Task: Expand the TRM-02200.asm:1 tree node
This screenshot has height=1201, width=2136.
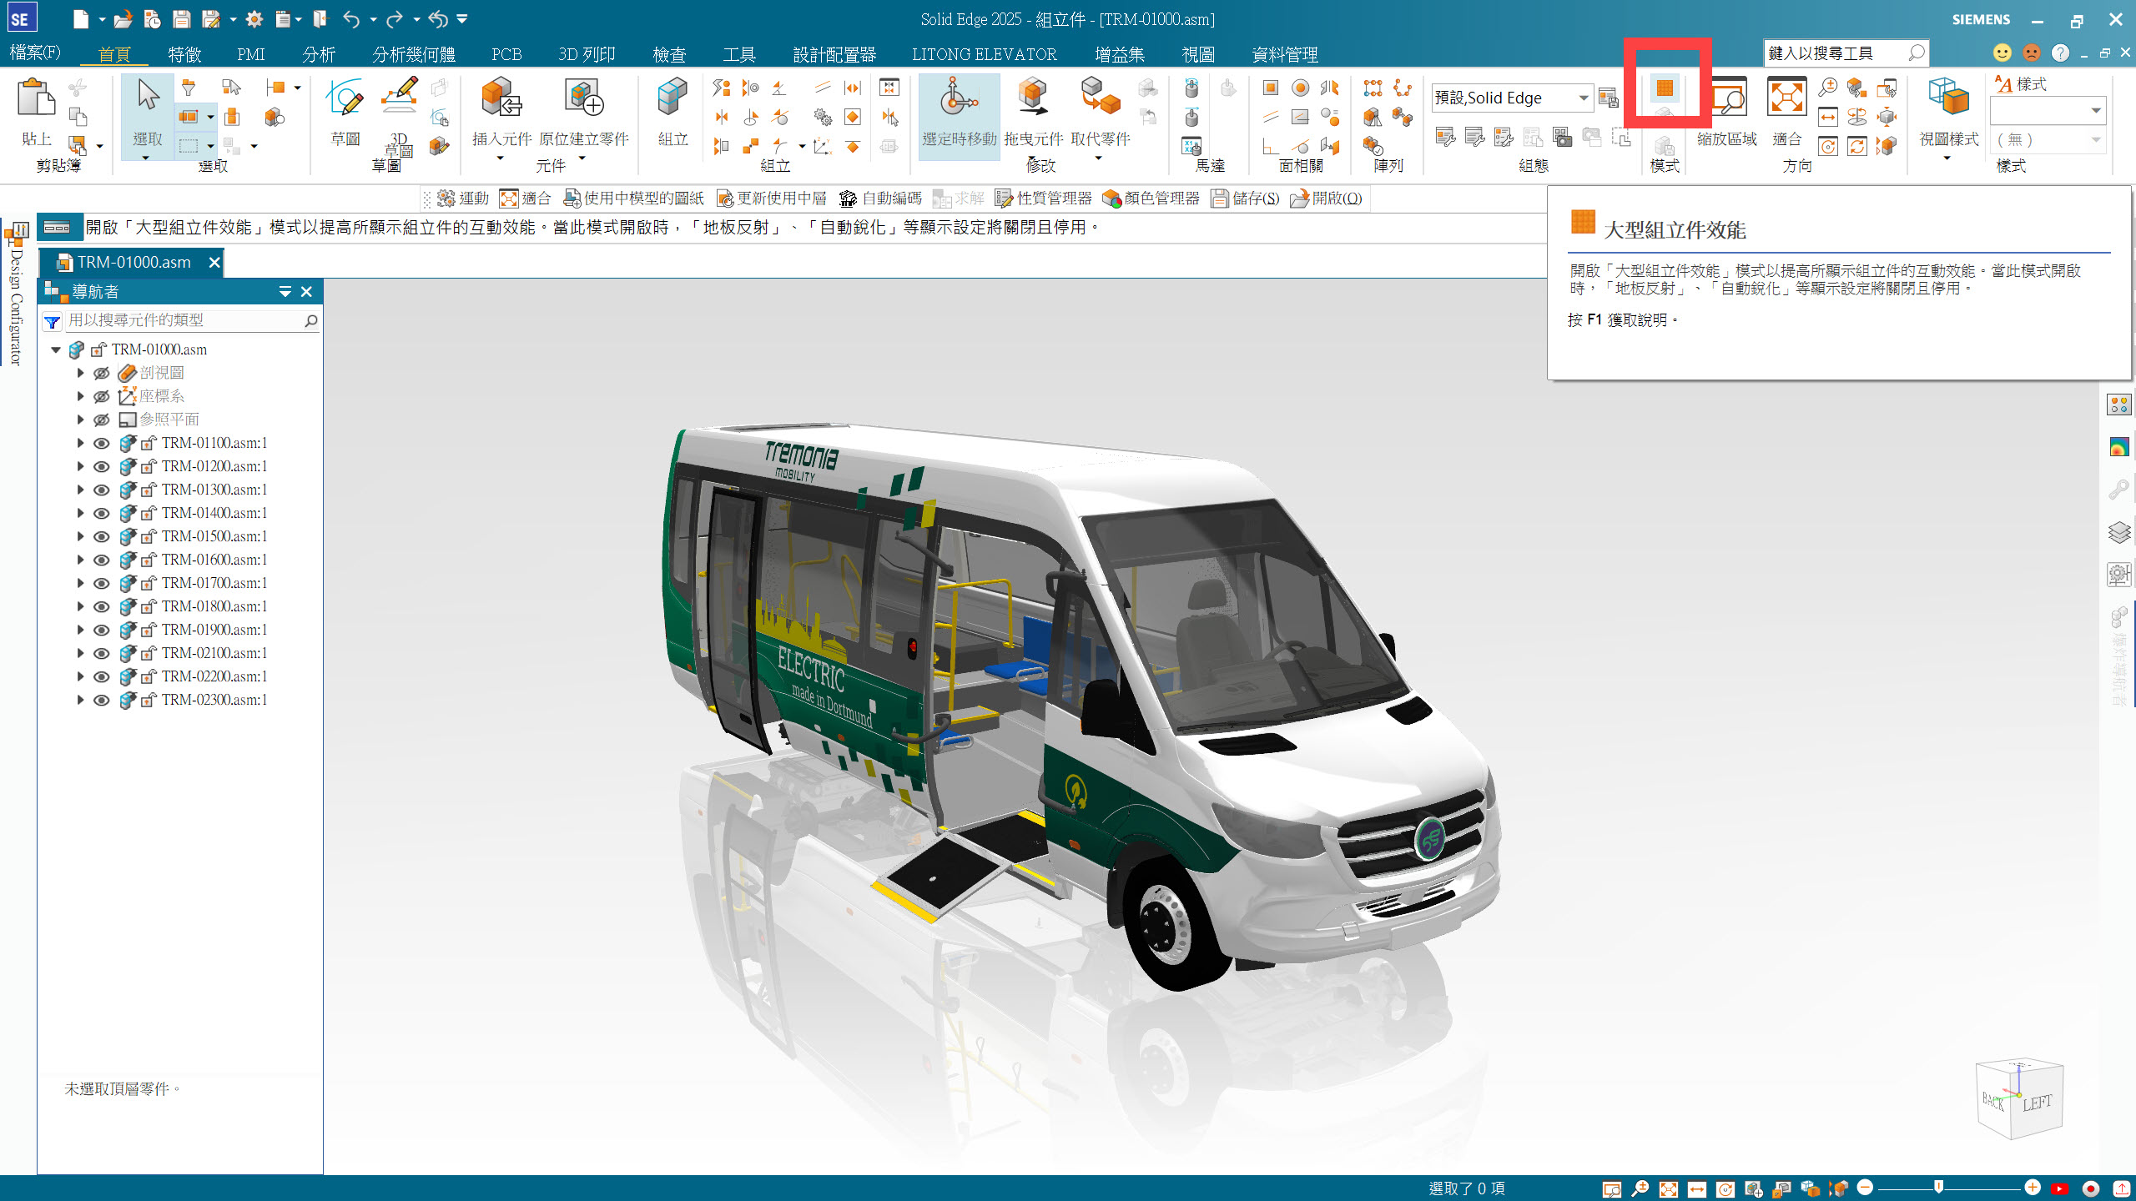Action: coord(80,676)
